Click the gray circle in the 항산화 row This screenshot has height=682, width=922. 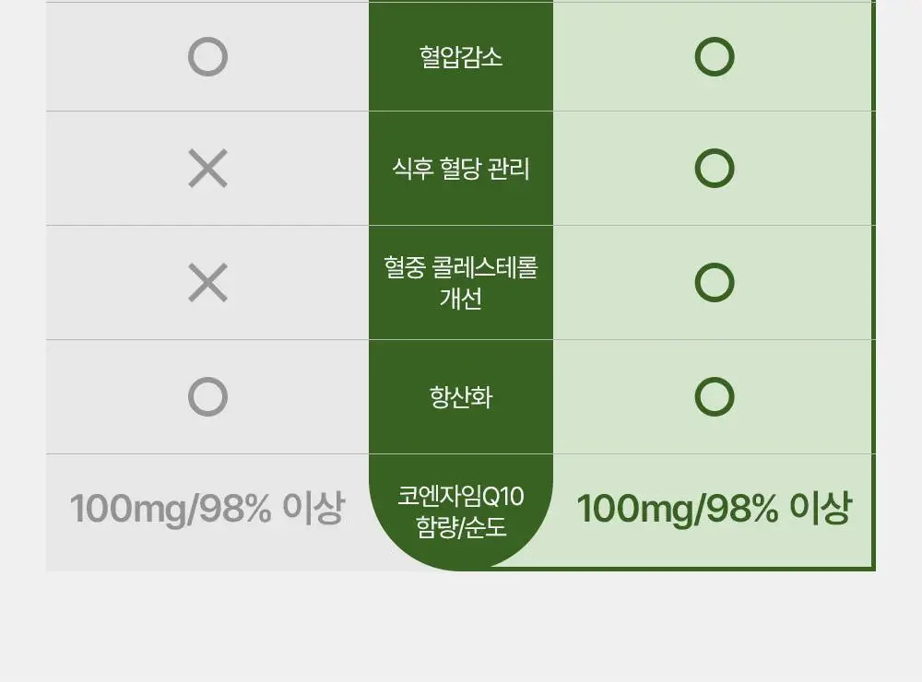click(x=207, y=397)
